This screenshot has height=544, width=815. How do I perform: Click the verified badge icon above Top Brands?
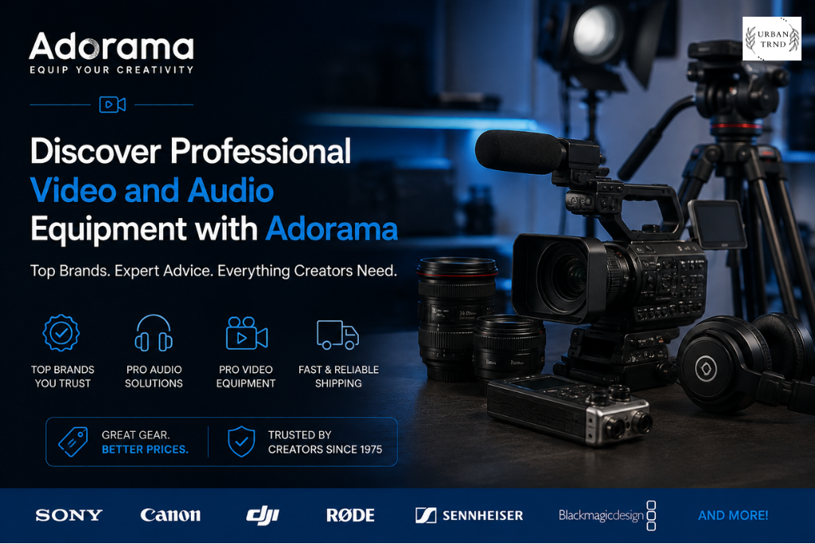[61, 333]
